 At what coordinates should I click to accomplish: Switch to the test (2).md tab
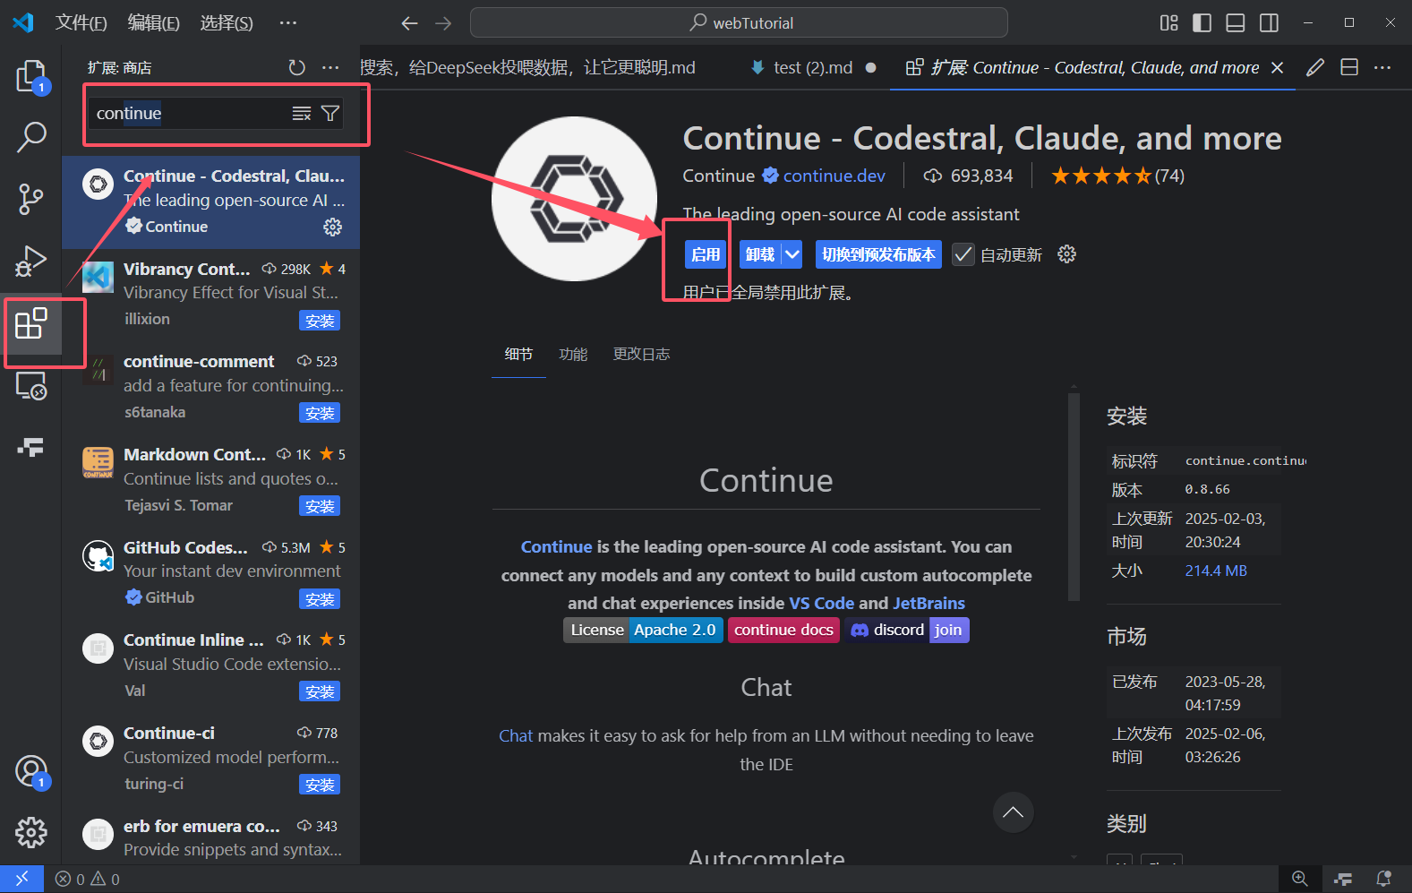click(x=813, y=67)
